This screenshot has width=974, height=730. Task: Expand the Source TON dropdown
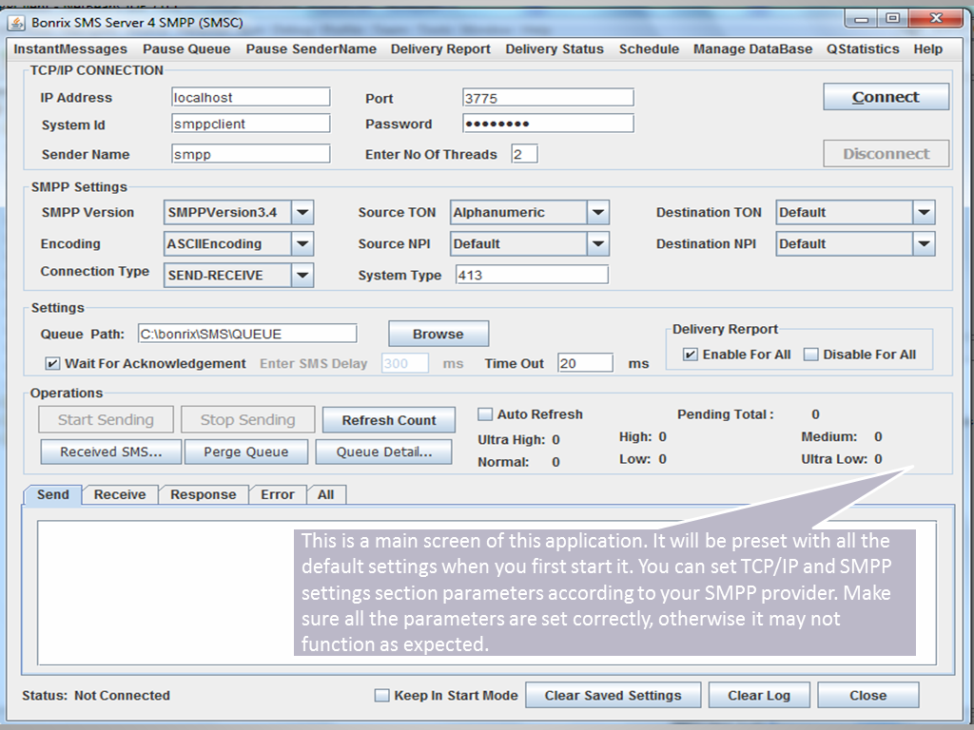(x=598, y=212)
